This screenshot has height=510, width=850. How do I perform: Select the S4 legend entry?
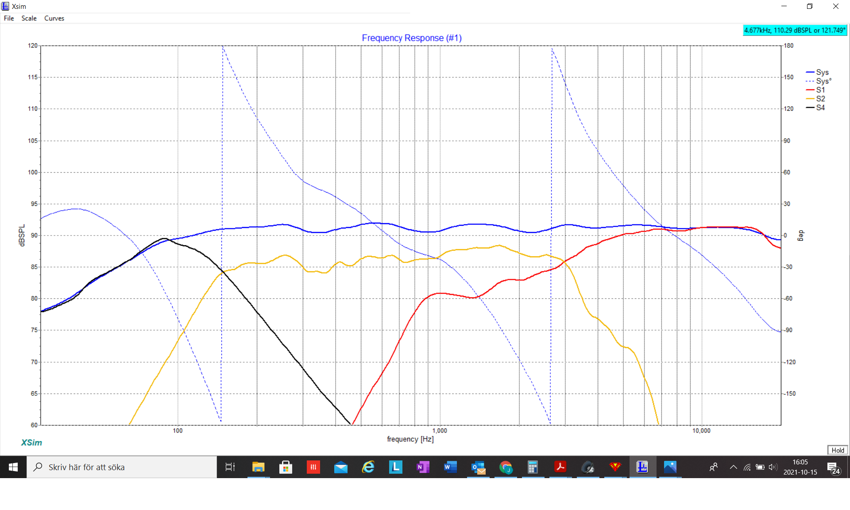coord(816,108)
